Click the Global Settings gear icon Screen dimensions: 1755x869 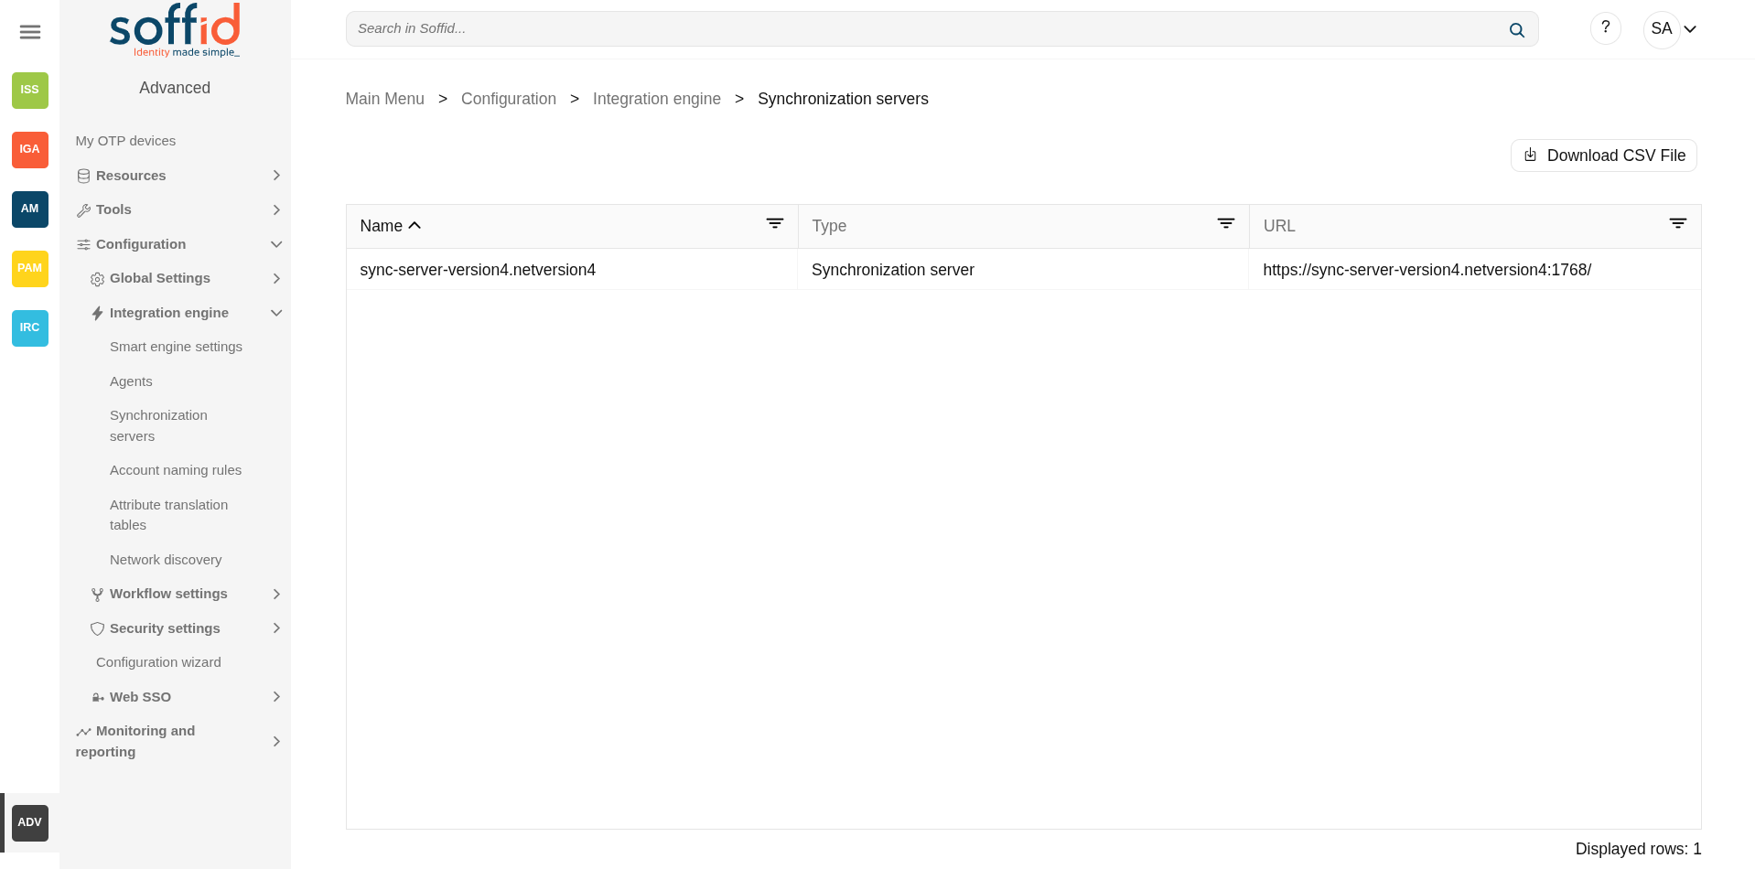pyautogui.click(x=97, y=279)
